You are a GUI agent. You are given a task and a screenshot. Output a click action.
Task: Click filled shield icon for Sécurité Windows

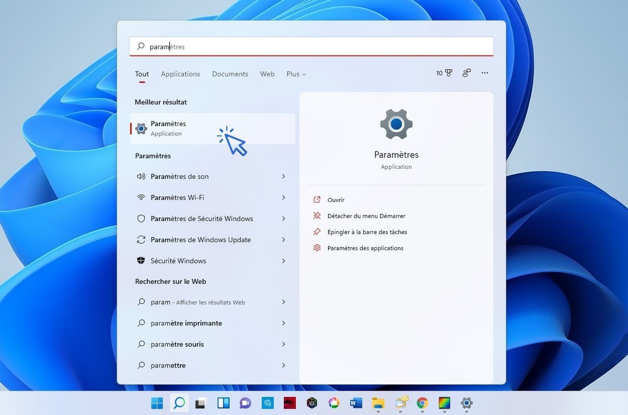coord(141,260)
